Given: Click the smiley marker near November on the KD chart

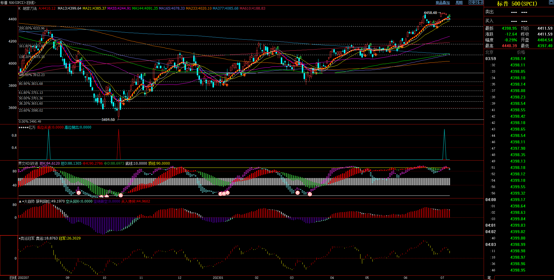Looking at the screenshot, I should click(x=121, y=195).
